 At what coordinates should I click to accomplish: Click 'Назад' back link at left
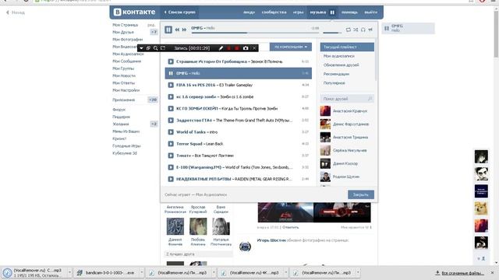point(16,12)
